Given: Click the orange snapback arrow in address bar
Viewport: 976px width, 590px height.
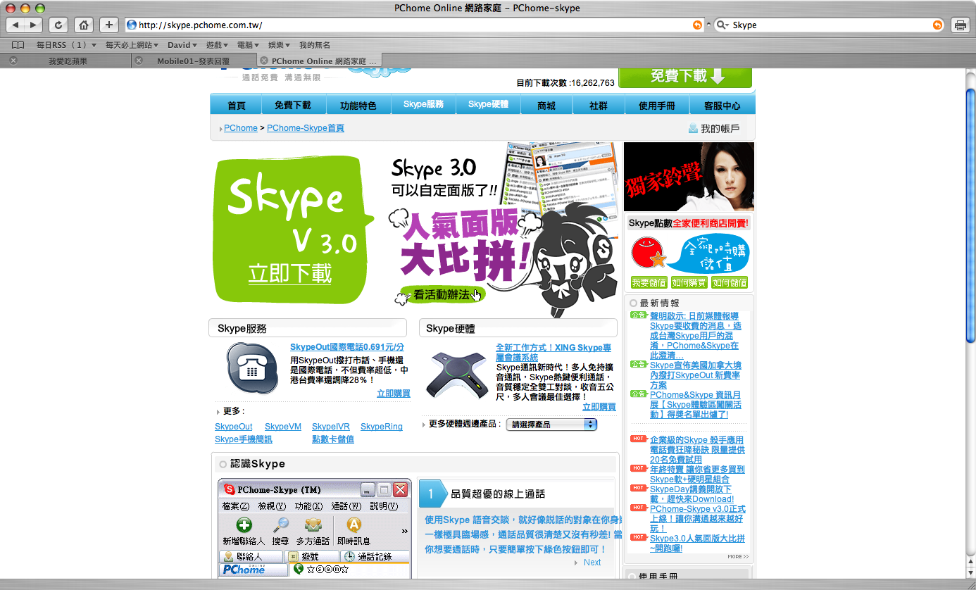Looking at the screenshot, I should coord(697,25).
